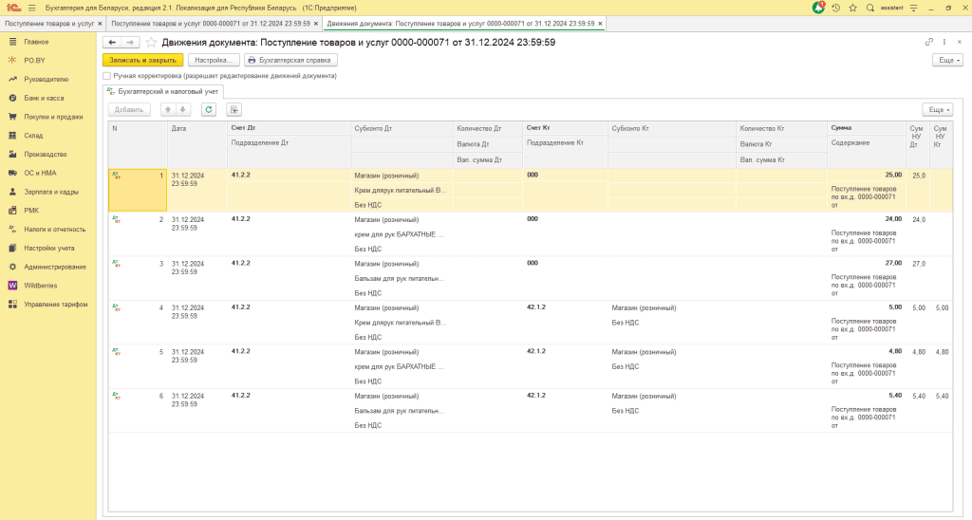Click the search magnifier icon

point(868,8)
